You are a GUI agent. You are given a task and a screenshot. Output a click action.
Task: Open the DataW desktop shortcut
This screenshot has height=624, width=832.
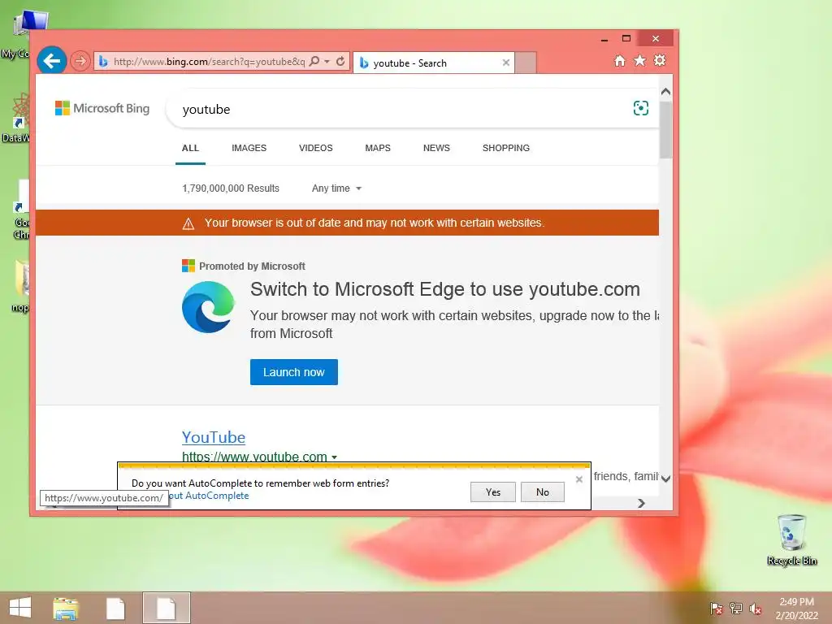coord(20,118)
